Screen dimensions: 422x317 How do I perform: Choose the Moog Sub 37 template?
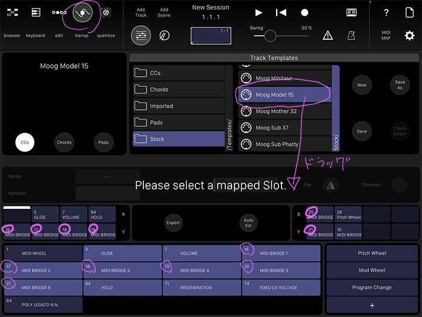coord(285,127)
